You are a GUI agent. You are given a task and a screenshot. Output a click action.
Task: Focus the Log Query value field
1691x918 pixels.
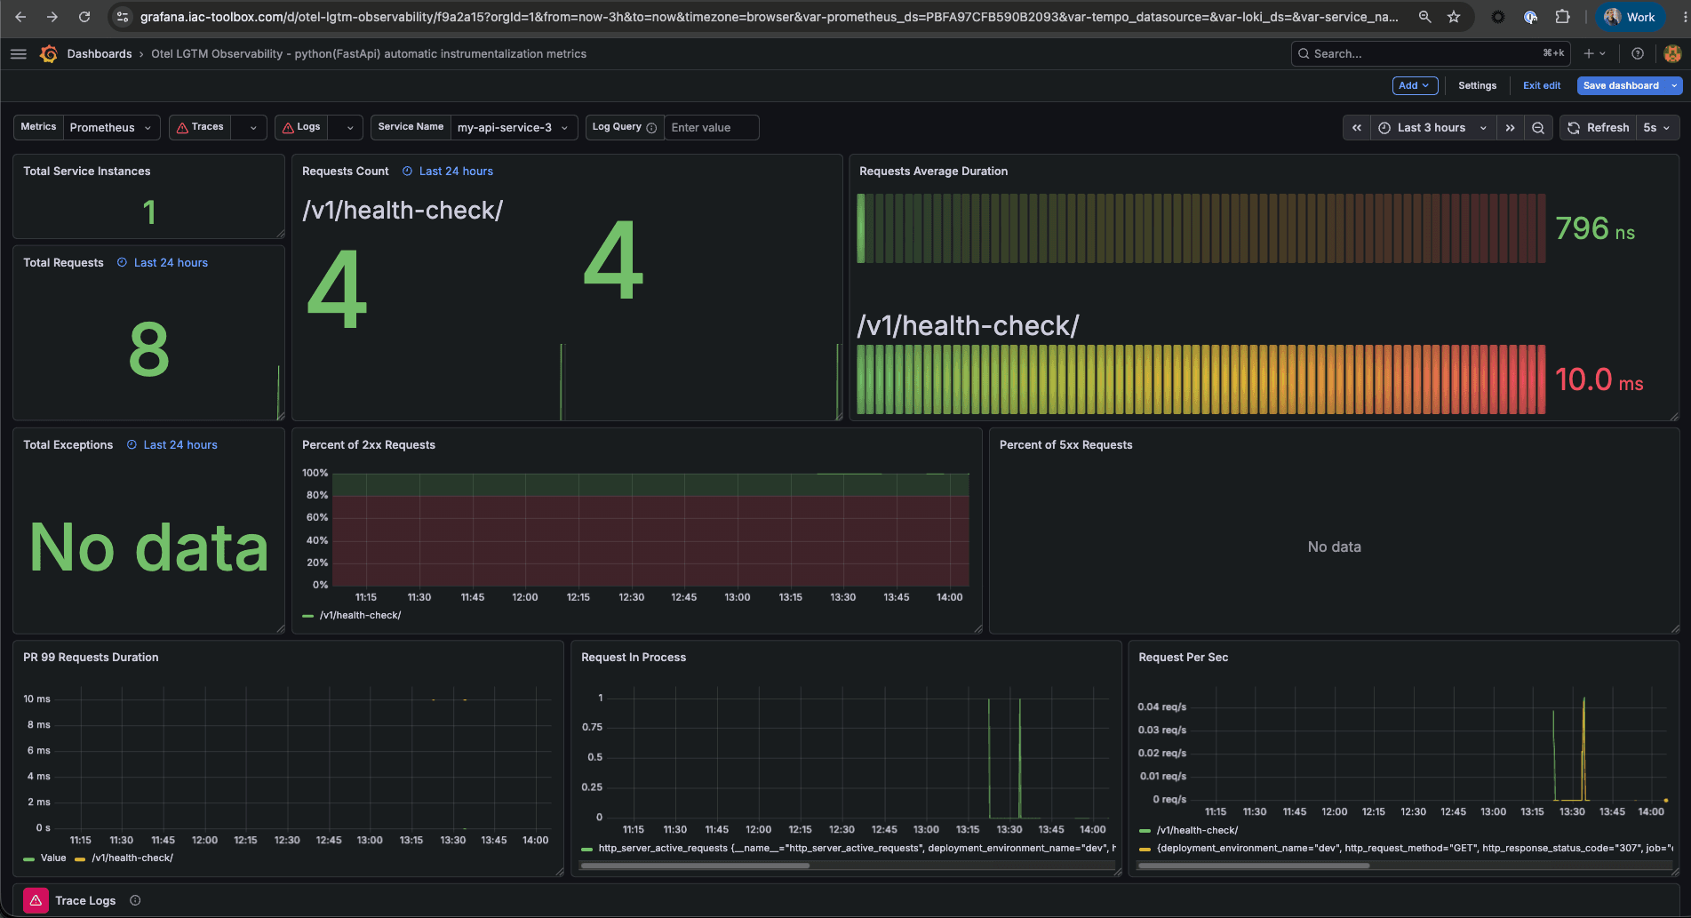[711, 128]
